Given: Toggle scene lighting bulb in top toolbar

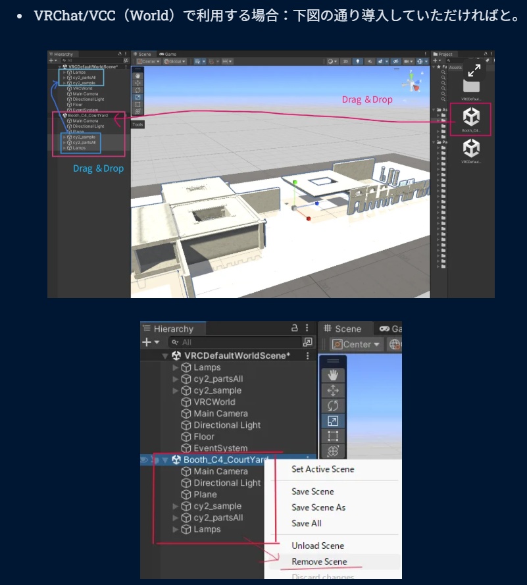Looking at the screenshot, I should pos(358,61).
